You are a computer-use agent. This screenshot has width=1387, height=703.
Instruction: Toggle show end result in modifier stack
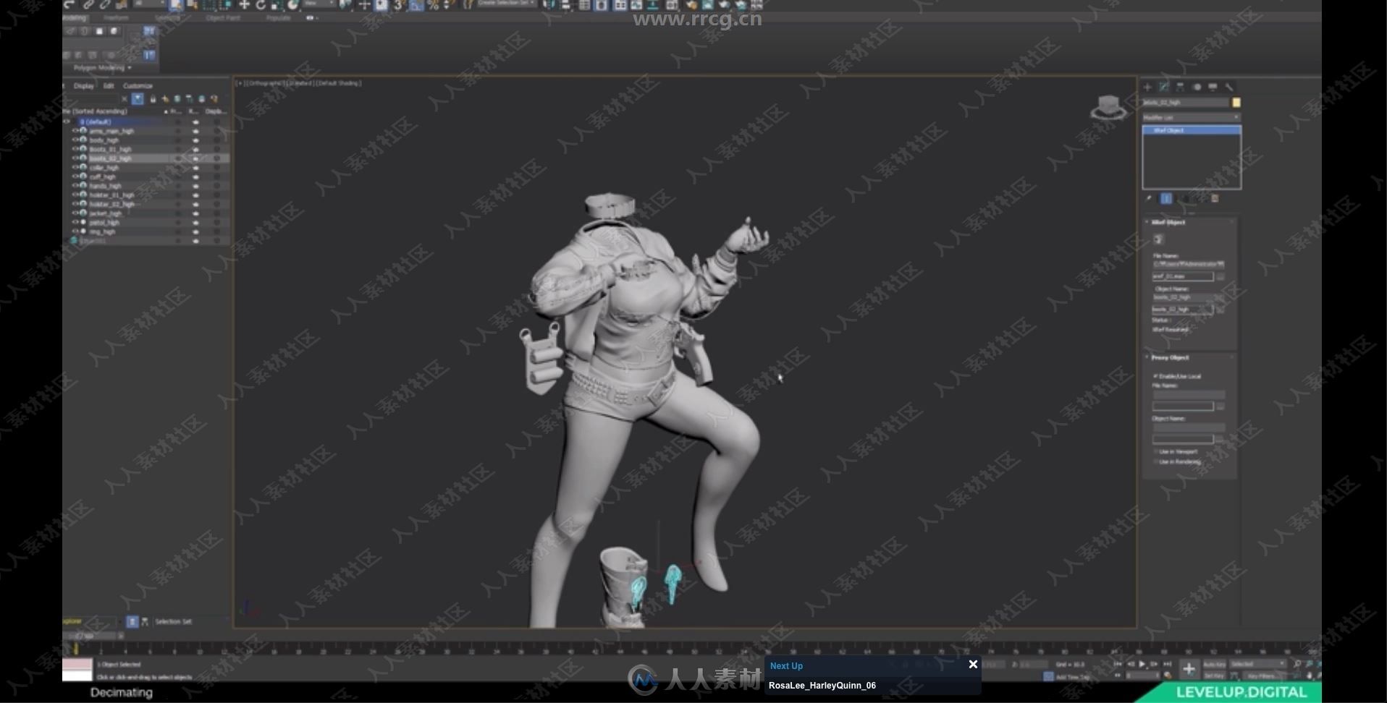point(1166,198)
